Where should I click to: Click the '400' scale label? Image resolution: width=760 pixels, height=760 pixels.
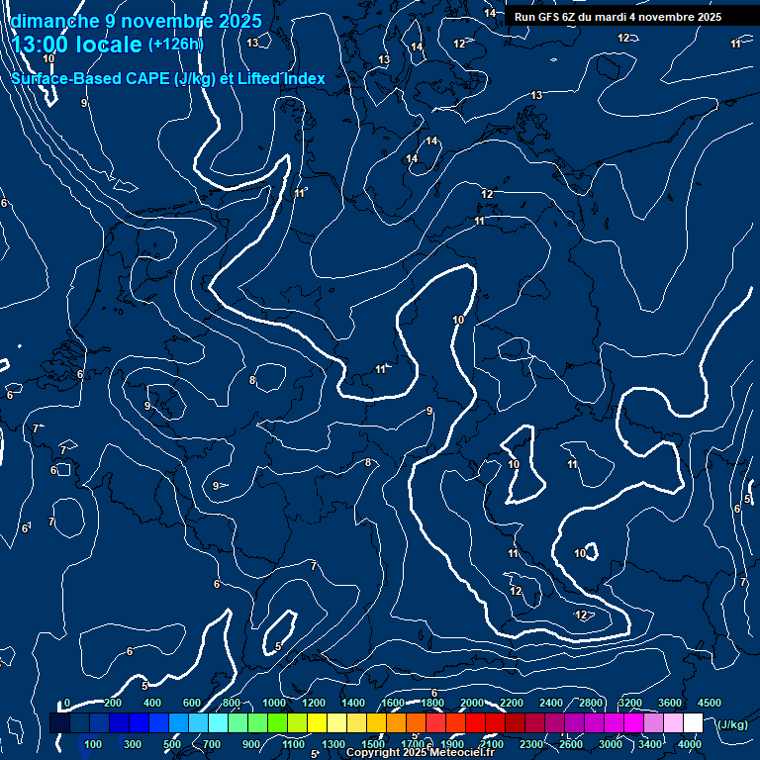click(152, 703)
